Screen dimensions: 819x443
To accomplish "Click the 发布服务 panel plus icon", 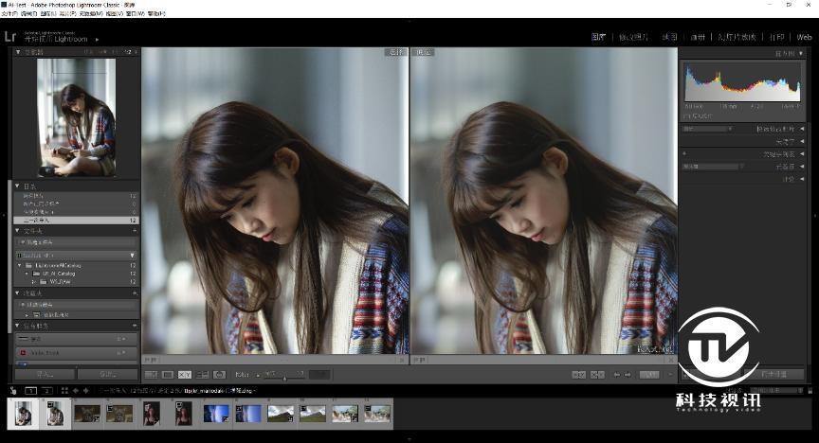I will tap(135, 326).
